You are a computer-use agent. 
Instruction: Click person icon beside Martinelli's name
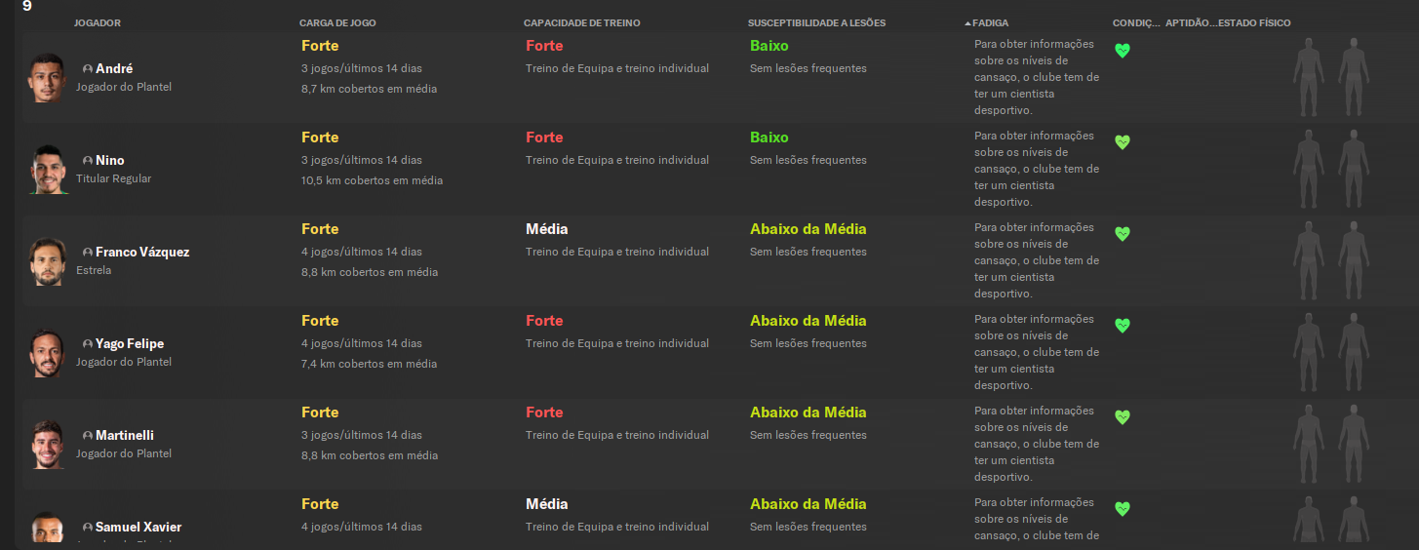(x=88, y=436)
